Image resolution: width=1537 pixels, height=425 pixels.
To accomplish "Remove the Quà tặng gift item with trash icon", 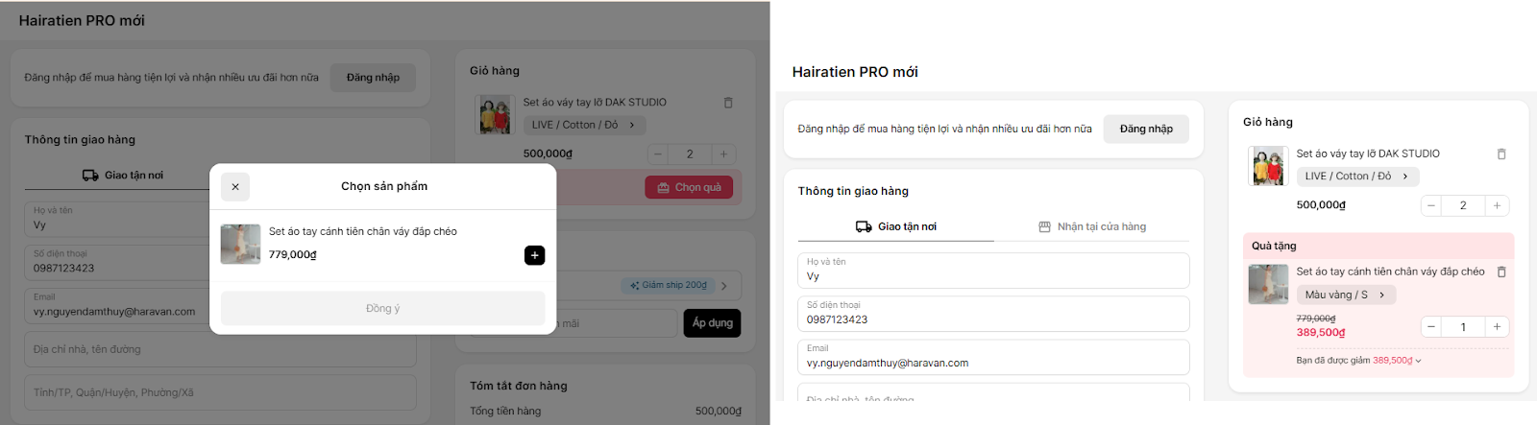I will tap(1501, 272).
